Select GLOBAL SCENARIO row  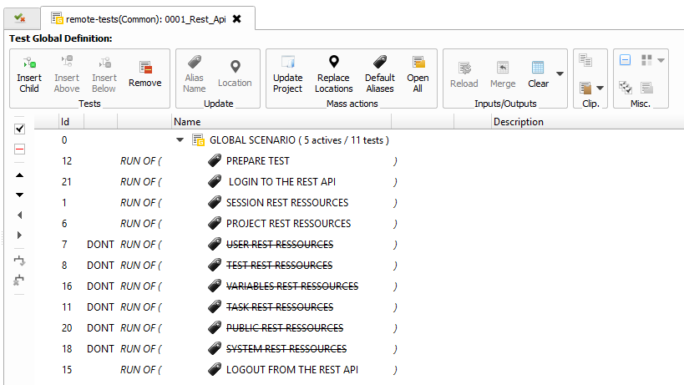click(x=359, y=140)
